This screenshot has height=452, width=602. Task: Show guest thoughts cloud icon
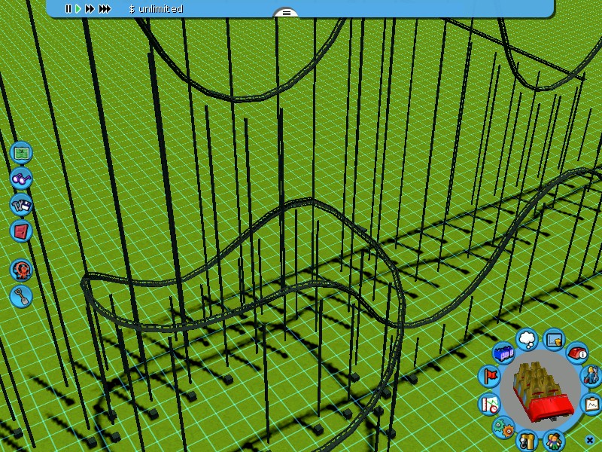[x=528, y=339]
